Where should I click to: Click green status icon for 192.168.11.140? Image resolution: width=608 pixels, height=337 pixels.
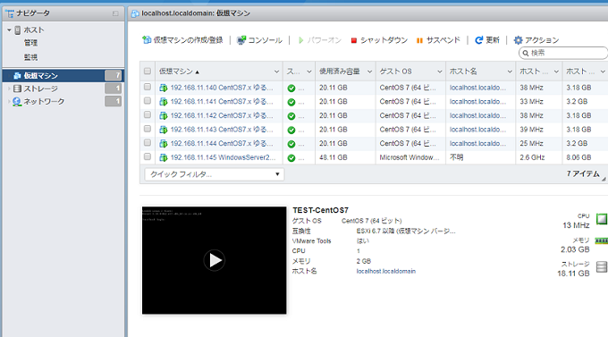[x=291, y=88]
